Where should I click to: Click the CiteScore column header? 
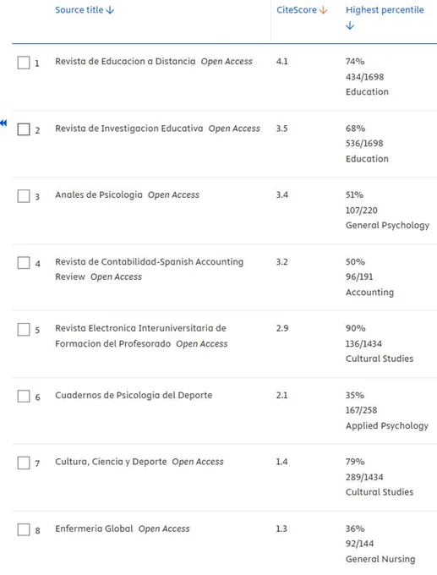(297, 10)
